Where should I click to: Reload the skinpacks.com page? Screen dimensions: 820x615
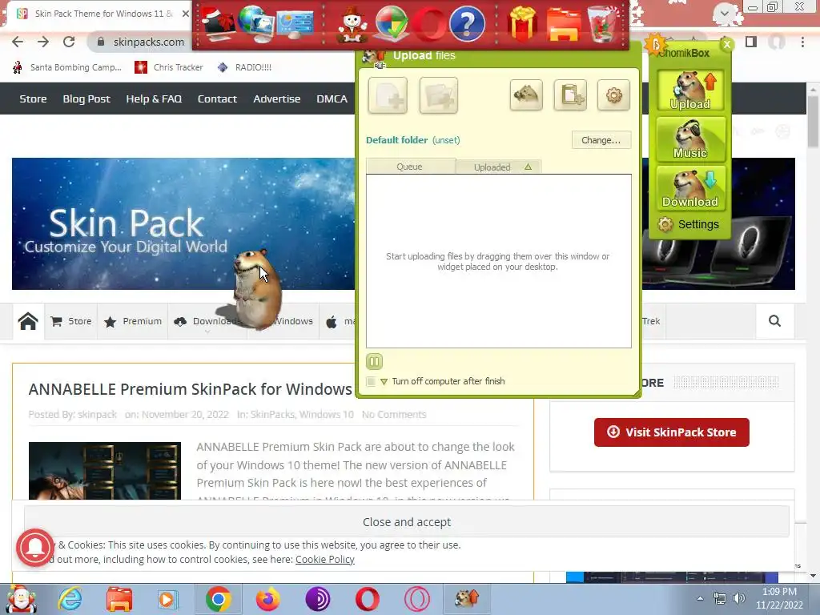pyautogui.click(x=69, y=42)
